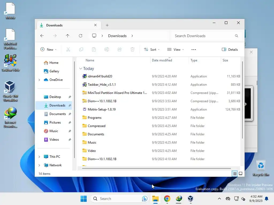Click chevron after Downloads in address bar
The image size is (274, 205).
tap(132, 36)
